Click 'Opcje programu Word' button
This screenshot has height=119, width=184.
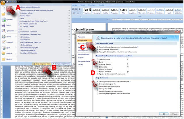tap(42, 64)
